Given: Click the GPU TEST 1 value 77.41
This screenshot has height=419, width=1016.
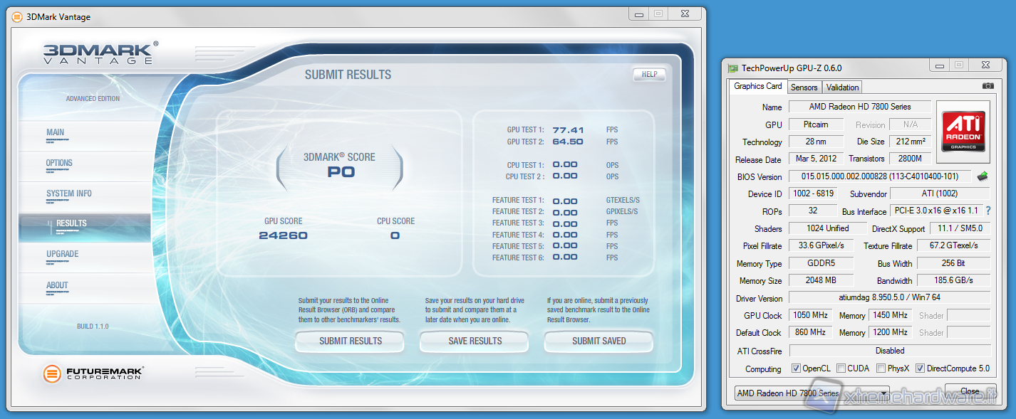Looking at the screenshot, I should pyautogui.click(x=568, y=130).
